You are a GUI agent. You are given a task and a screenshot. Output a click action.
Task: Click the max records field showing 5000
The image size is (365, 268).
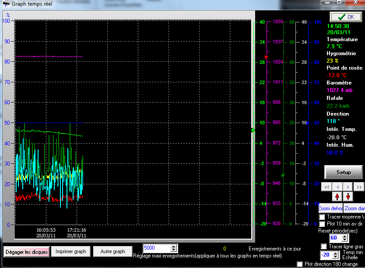pyautogui.click(x=156, y=248)
